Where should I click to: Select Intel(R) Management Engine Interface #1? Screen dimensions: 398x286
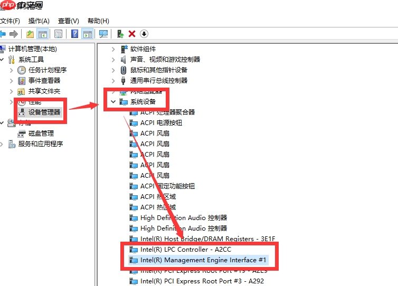(x=203, y=260)
